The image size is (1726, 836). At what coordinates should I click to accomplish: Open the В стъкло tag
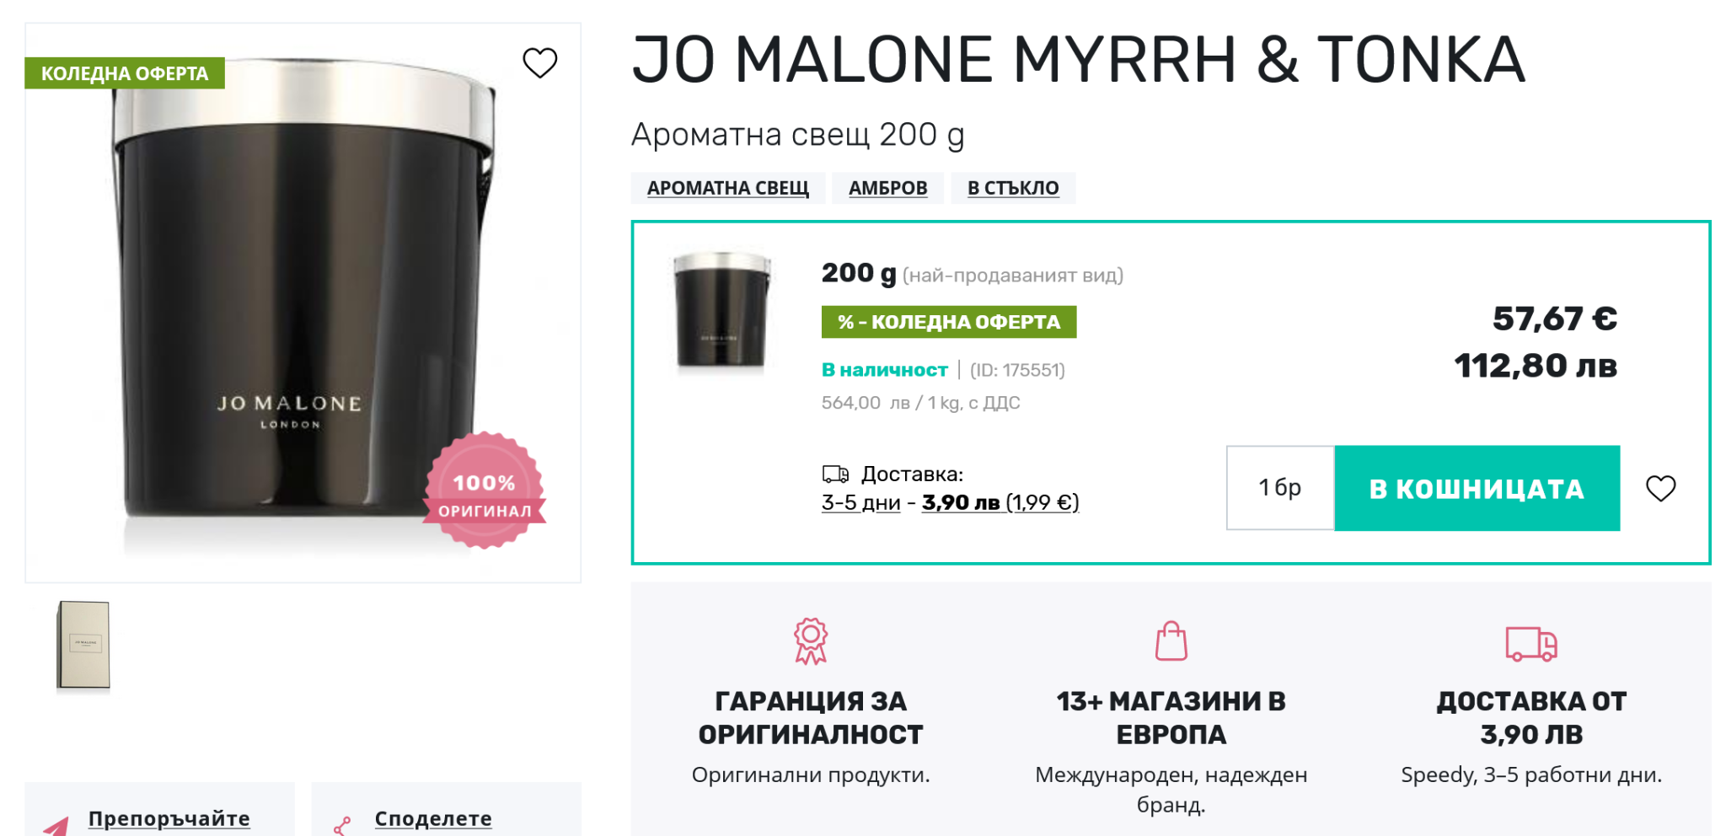point(1012,188)
